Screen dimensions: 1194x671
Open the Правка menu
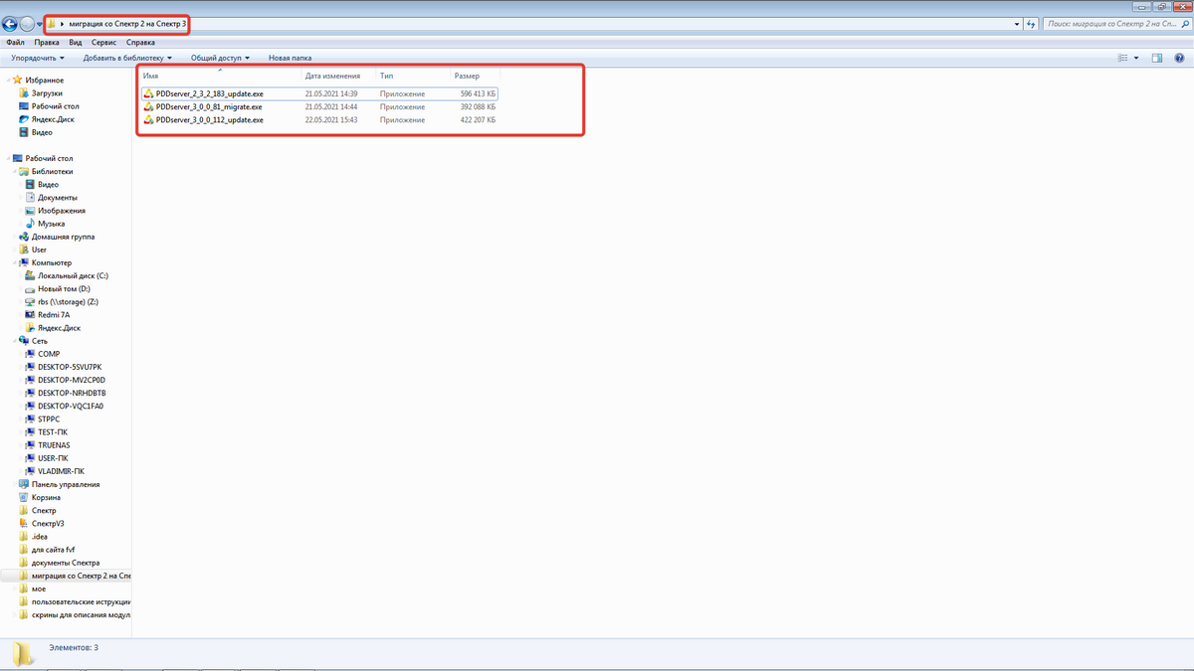pos(46,43)
